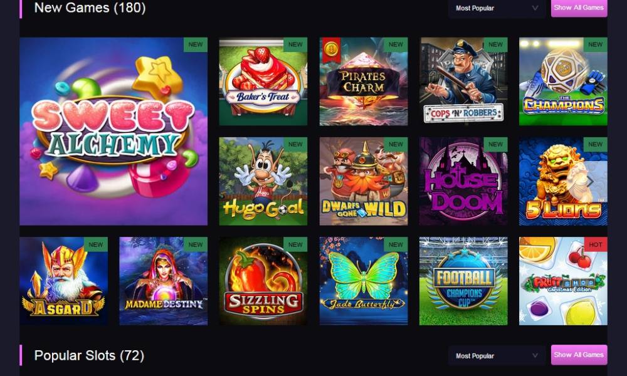Click the Asgard game thumbnail
This screenshot has height=376, width=627.
pyautogui.click(x=63, y=281)
